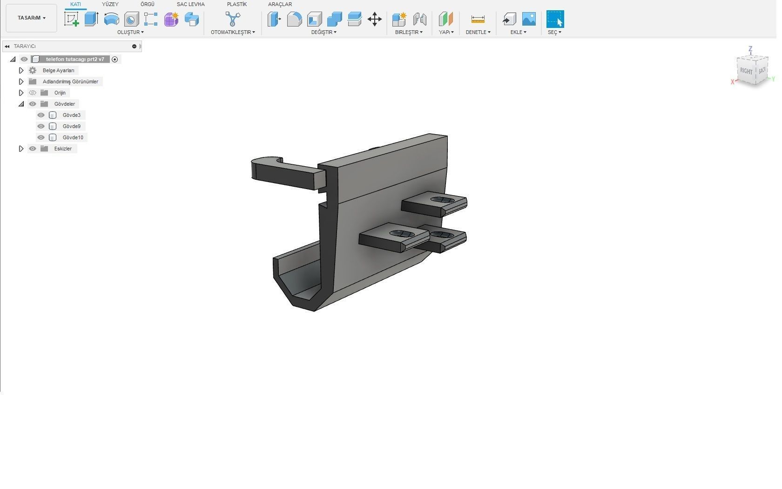Click the Automated Modeling icon
The height and width of the screenshot is (489, 782).
point(233,19)
